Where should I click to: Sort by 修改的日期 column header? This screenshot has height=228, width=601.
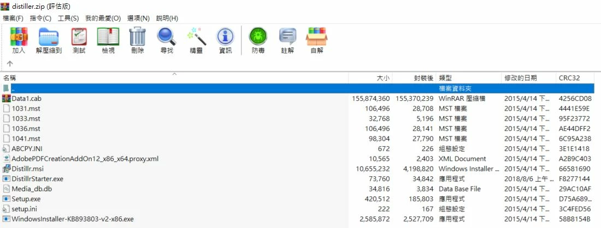528,77
